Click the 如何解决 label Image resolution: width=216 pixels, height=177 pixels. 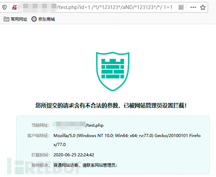tap(41, 165)
